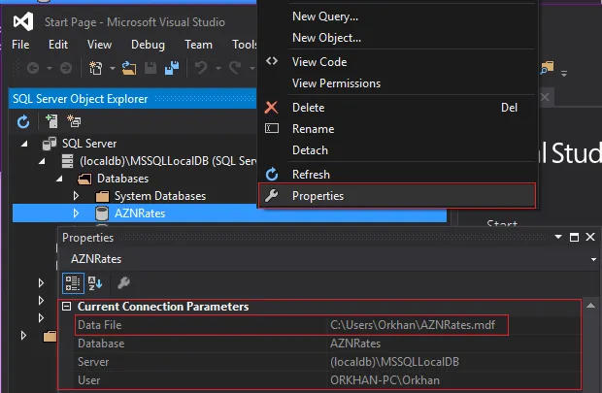This screenshot has width=602, height=393.
Task: Refresh the SQL Server Object Explorer
Action: coord(23,121)
